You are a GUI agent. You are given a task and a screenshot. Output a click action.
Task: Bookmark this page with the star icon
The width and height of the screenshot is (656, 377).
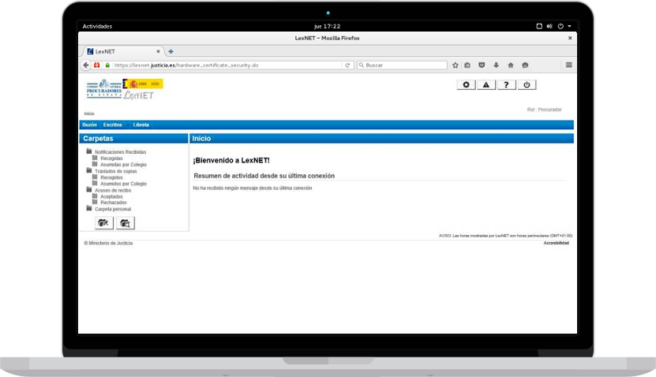pos(455,65)
